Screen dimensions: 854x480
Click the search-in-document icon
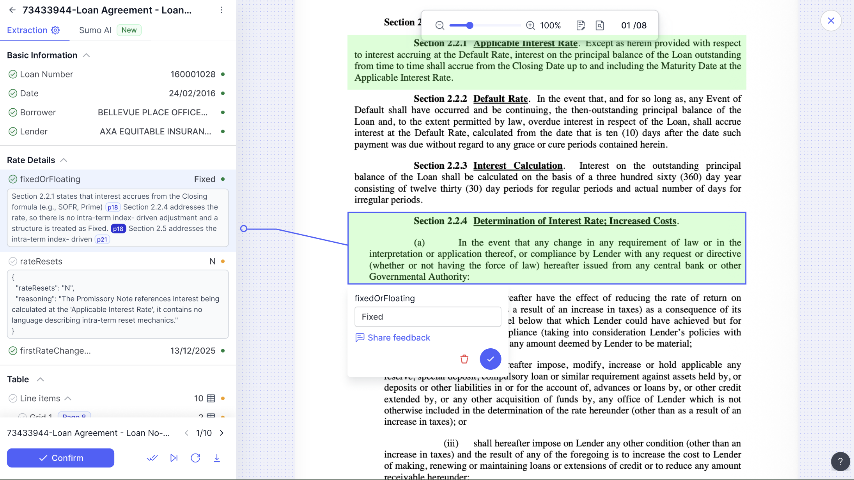[600, 25]
